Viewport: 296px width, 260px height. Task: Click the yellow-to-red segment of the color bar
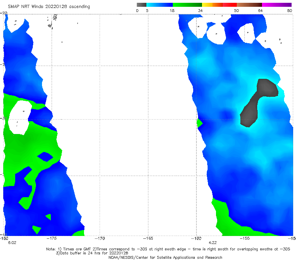(219, 5)
